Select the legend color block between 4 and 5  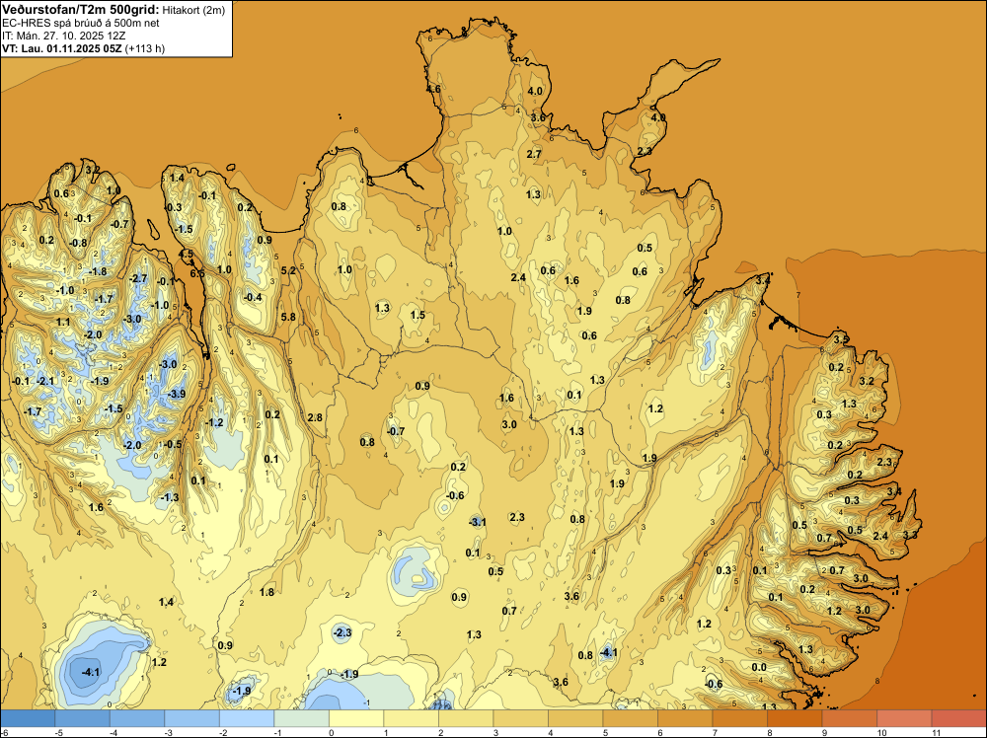click(x=575, y=718)
